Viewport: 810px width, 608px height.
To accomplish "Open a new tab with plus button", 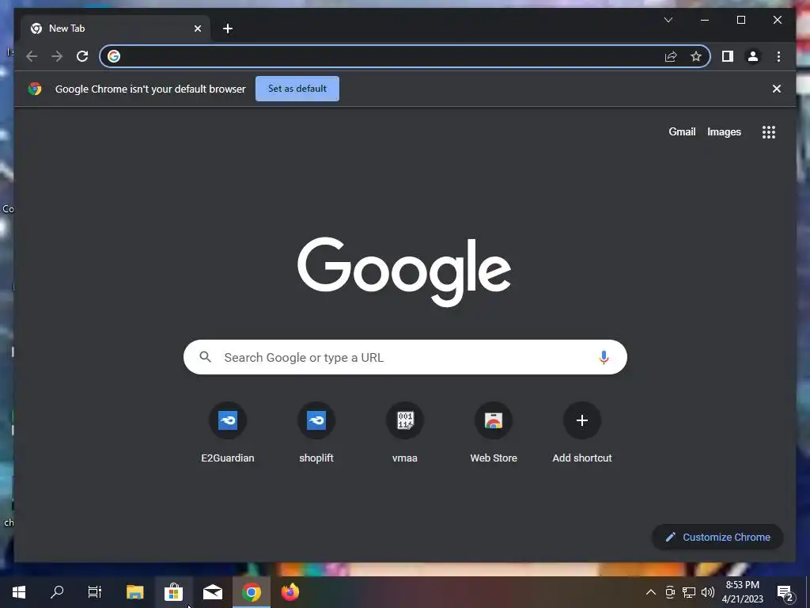I will pyautogui.click(x=228, y=28).
